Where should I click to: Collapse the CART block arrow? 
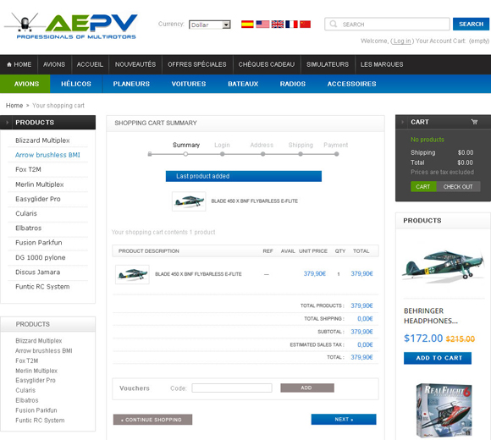402,122
